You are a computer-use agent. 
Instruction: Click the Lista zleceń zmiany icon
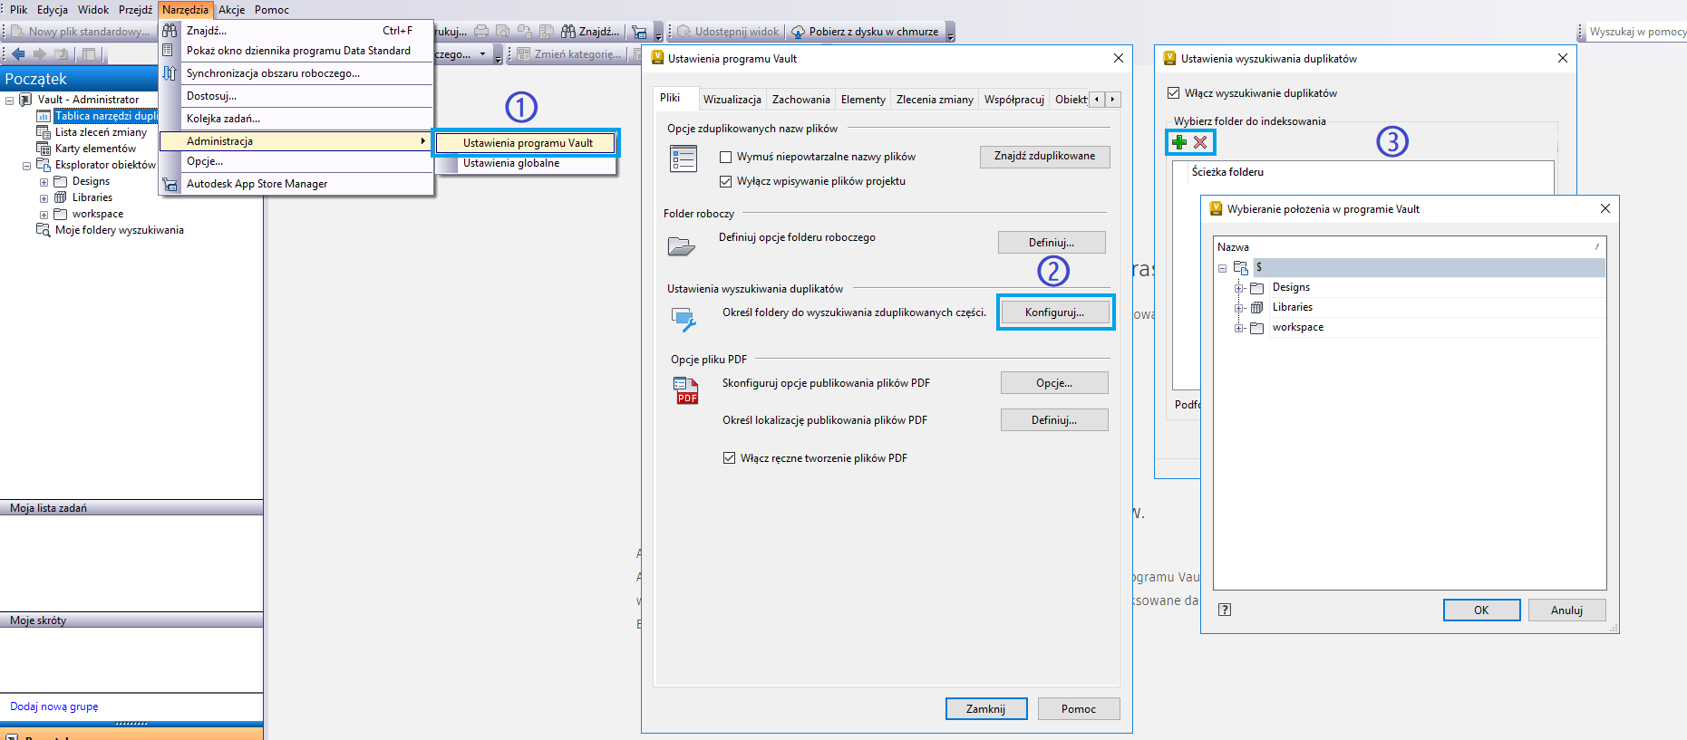coord(44,132)
